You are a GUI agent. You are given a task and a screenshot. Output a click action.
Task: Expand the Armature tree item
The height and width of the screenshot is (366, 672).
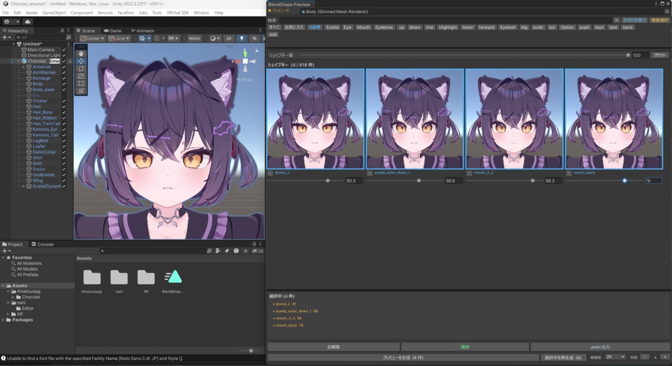pyautogui.click(x=24, y=67)
